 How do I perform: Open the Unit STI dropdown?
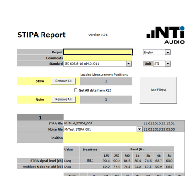[168, 64]
